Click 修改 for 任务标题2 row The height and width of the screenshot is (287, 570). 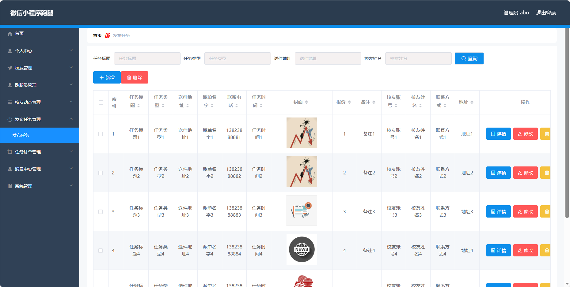click(525, 173)
